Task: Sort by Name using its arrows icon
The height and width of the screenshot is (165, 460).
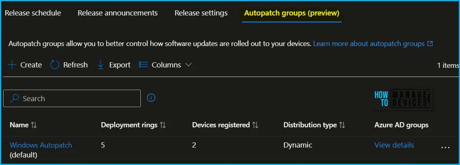Action: pyautogui.click(x=34, y=125)
